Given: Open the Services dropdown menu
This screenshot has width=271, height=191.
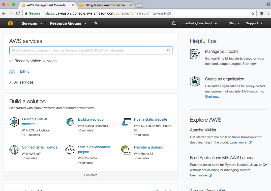Looking at the screenshot, I should point(32,23).
